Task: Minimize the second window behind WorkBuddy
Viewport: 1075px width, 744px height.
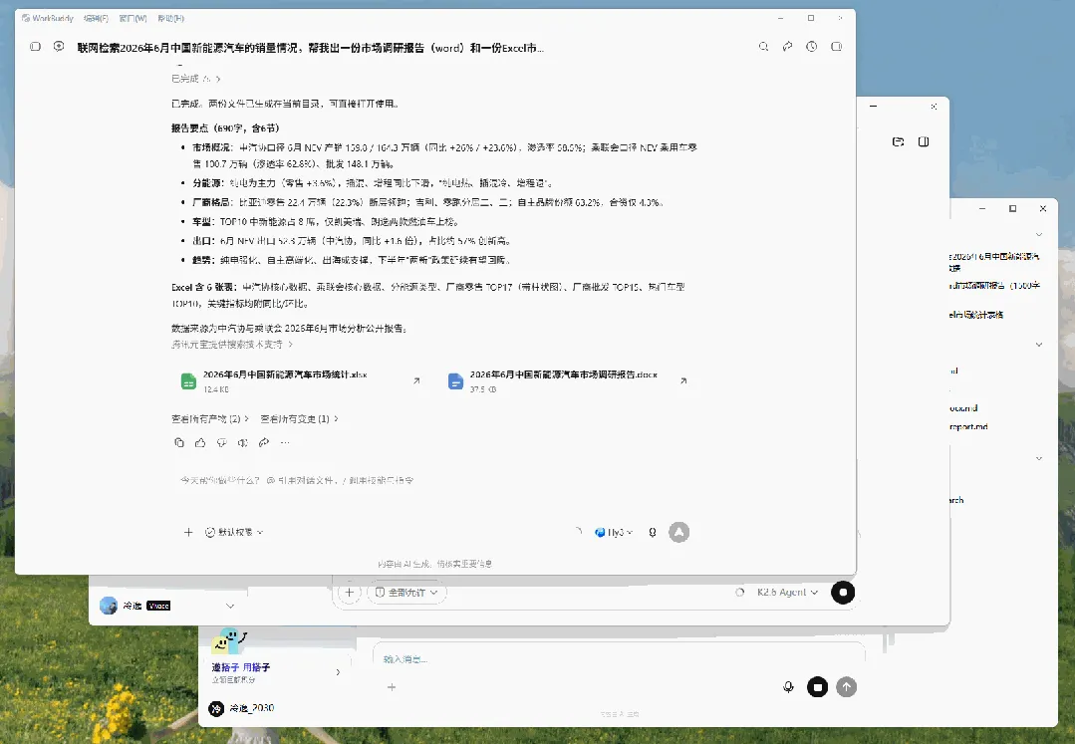Action: (873, 107)
